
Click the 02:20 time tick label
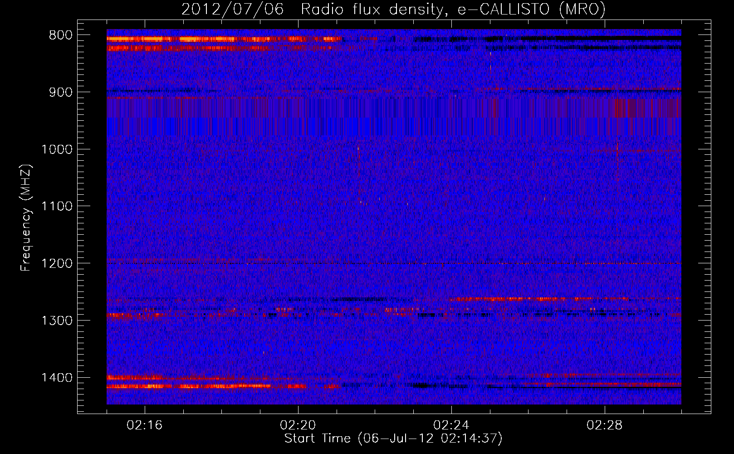pyautogui.click(x=298, y=425)
